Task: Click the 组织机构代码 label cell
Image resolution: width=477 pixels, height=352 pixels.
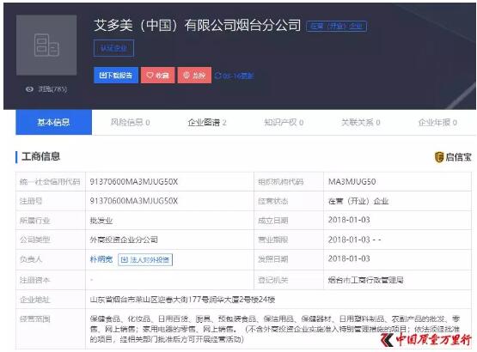Action: (x=289, y=182)
